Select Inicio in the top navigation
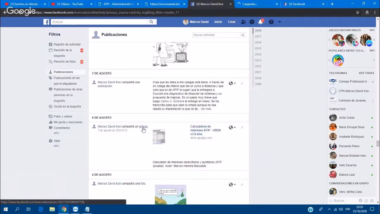 pyautogui.click(x=218, y=22)
